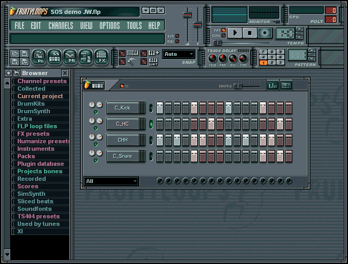Select the C_HC channel with its green selector
Viewport: 348px width, 264px height.
coord(151,124)
